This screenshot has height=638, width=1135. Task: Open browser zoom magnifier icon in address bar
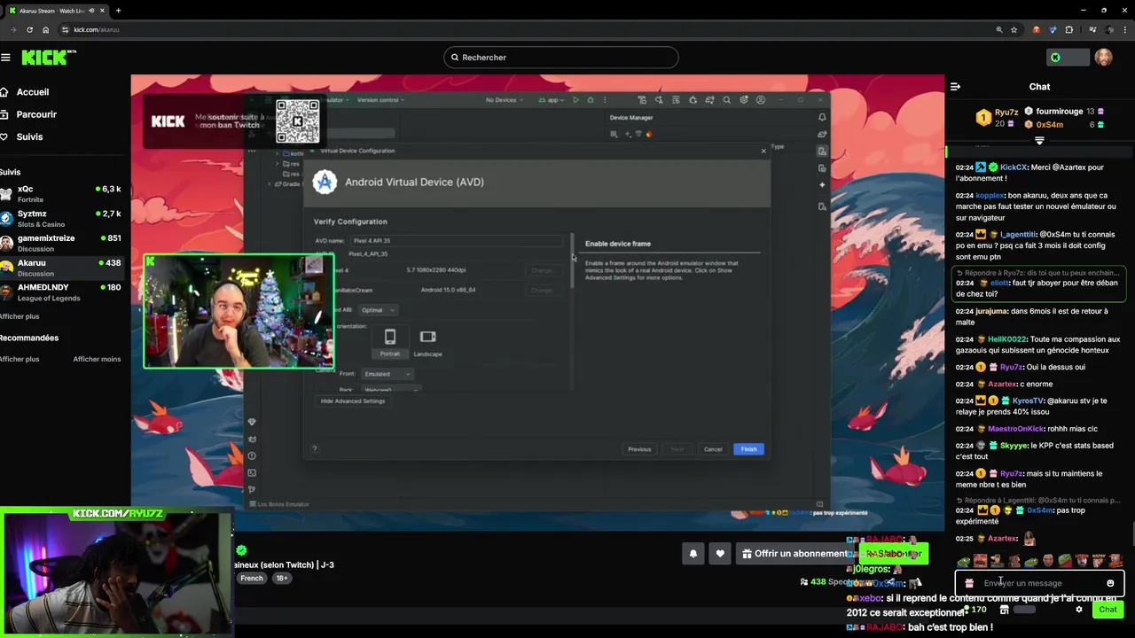[998, 29]
